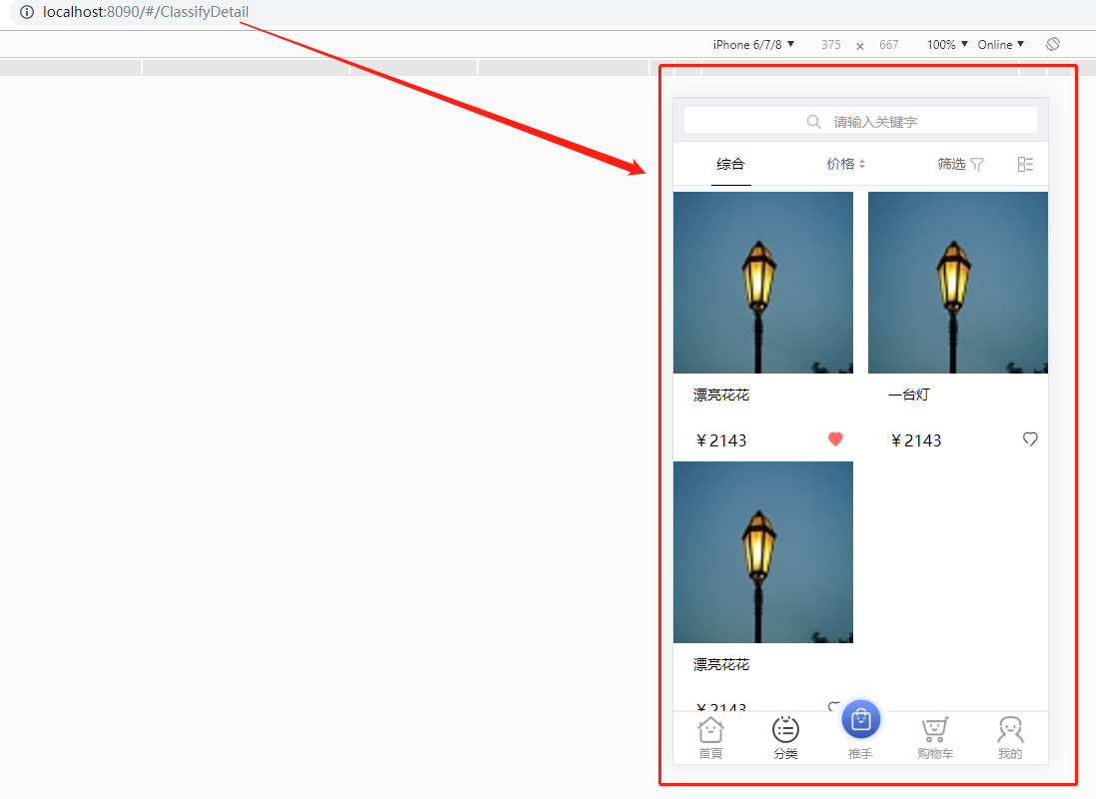
Task: Click the localhost:8090 URL text
Action: 146,12
